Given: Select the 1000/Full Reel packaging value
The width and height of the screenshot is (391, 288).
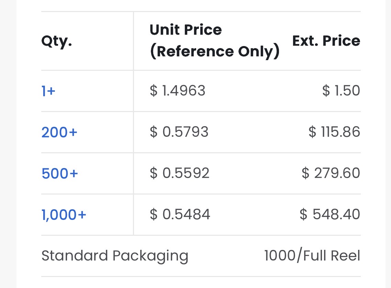Looking at the screenshot, I should tap(312, 255).
